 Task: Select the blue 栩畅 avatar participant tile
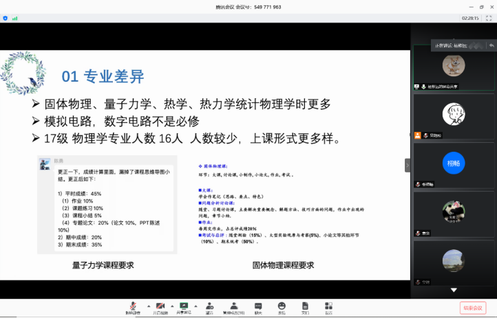454,163
